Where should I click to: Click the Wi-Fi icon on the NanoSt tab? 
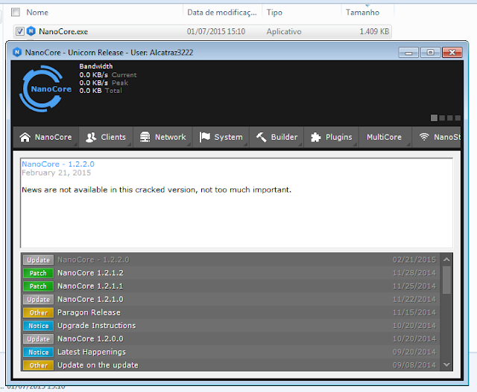[x=424, y=137]
